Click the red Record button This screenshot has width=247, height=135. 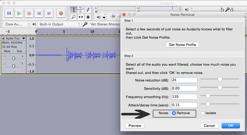coord(61,13)
